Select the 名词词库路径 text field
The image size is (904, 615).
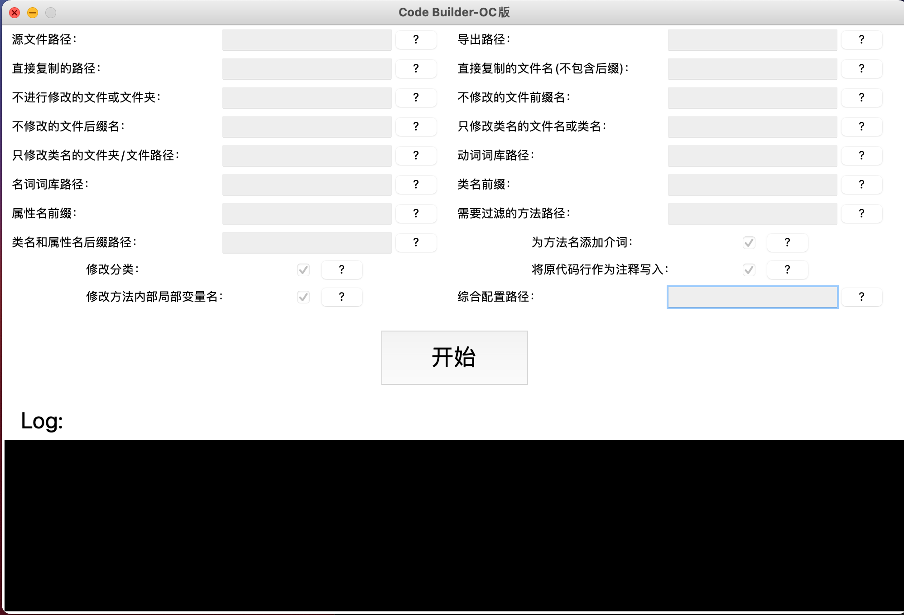[307, 185]
